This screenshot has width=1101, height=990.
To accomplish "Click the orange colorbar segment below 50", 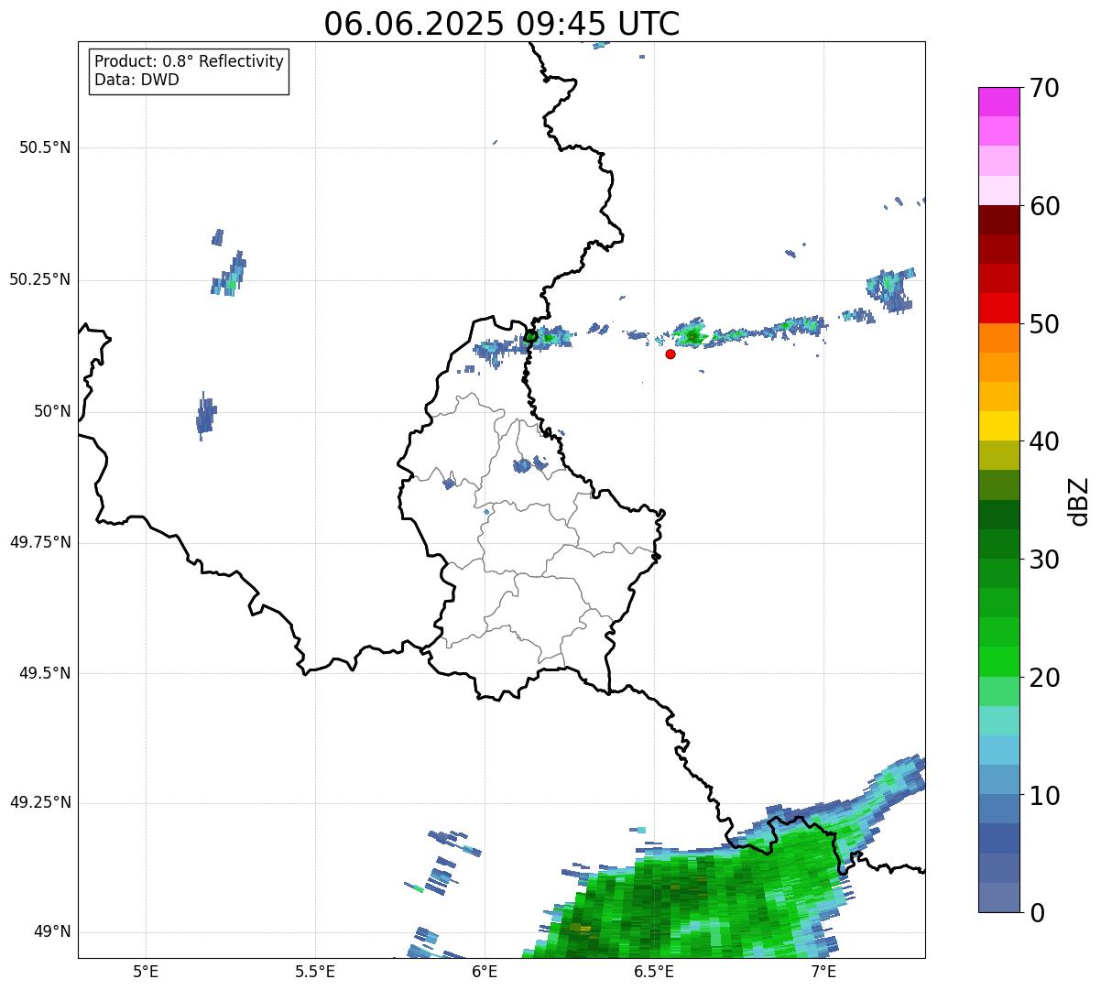I will pos(999,338).
